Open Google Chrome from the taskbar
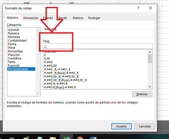Image resolution: width=169 pixels, height=139 pixels. click(x=80, y=138)
